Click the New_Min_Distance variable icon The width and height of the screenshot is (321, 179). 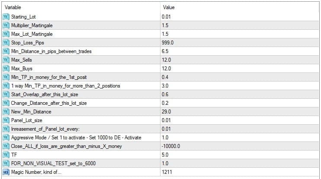6,112
